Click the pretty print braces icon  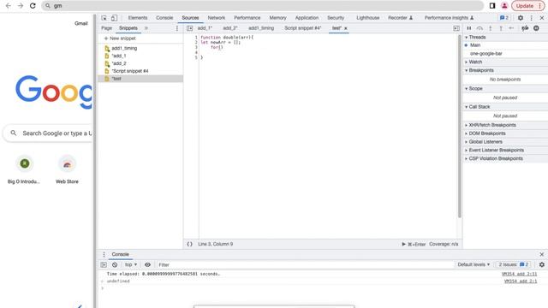point(189,244)
